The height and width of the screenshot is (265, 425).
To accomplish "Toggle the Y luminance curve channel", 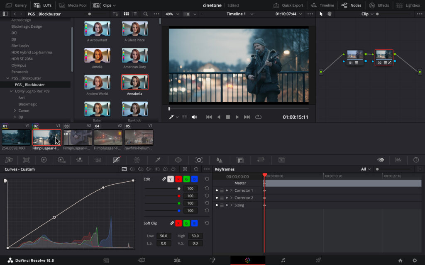I will tap(171, 179).
